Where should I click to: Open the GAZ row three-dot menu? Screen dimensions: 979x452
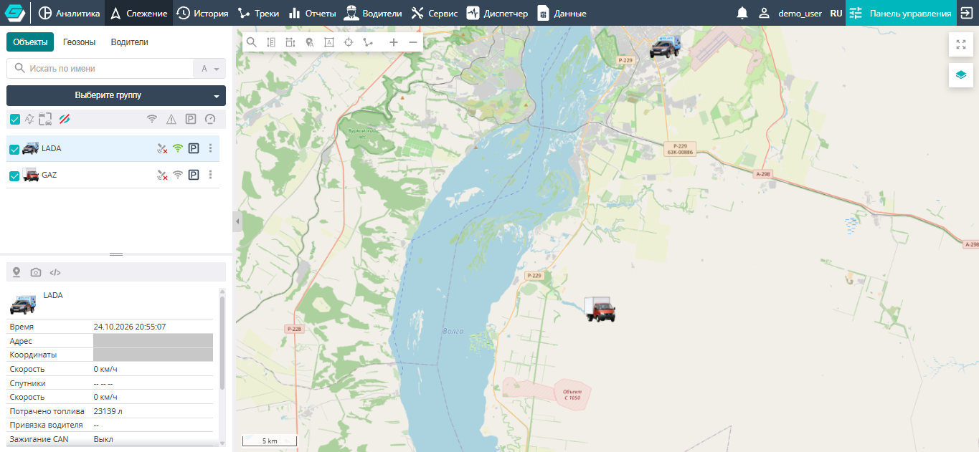pos(210,175)
